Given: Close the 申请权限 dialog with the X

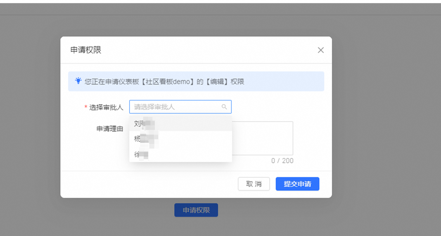Looking at the screenshot, I should pyautogui.click(x=320, y=50).
